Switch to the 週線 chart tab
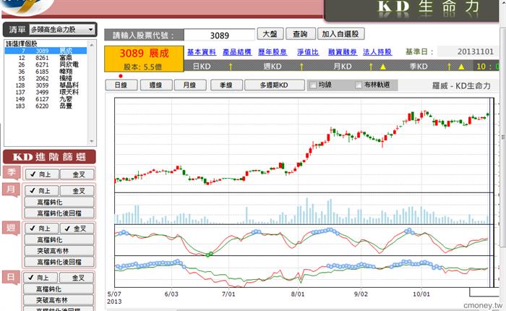Viewport: 506px width, 311px height. coord(155,85)
